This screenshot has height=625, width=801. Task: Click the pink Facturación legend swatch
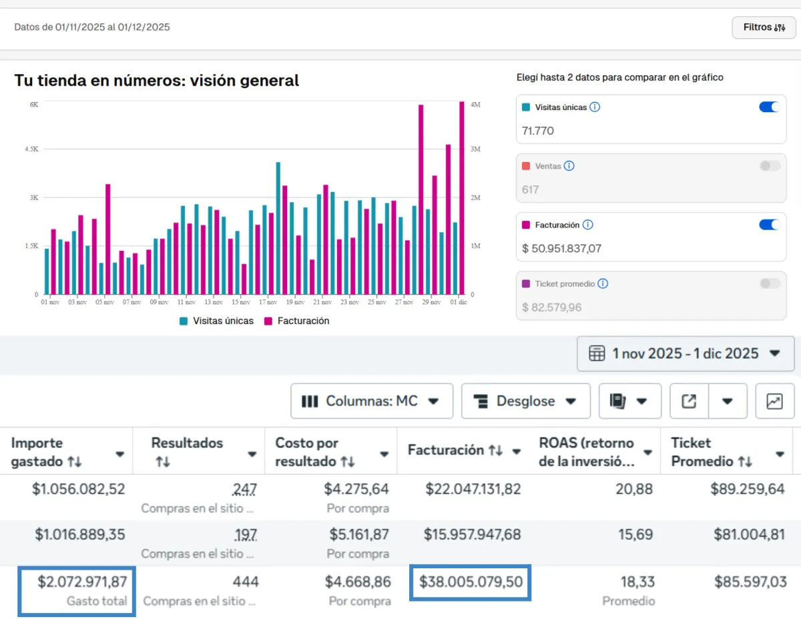click(268, 321)
